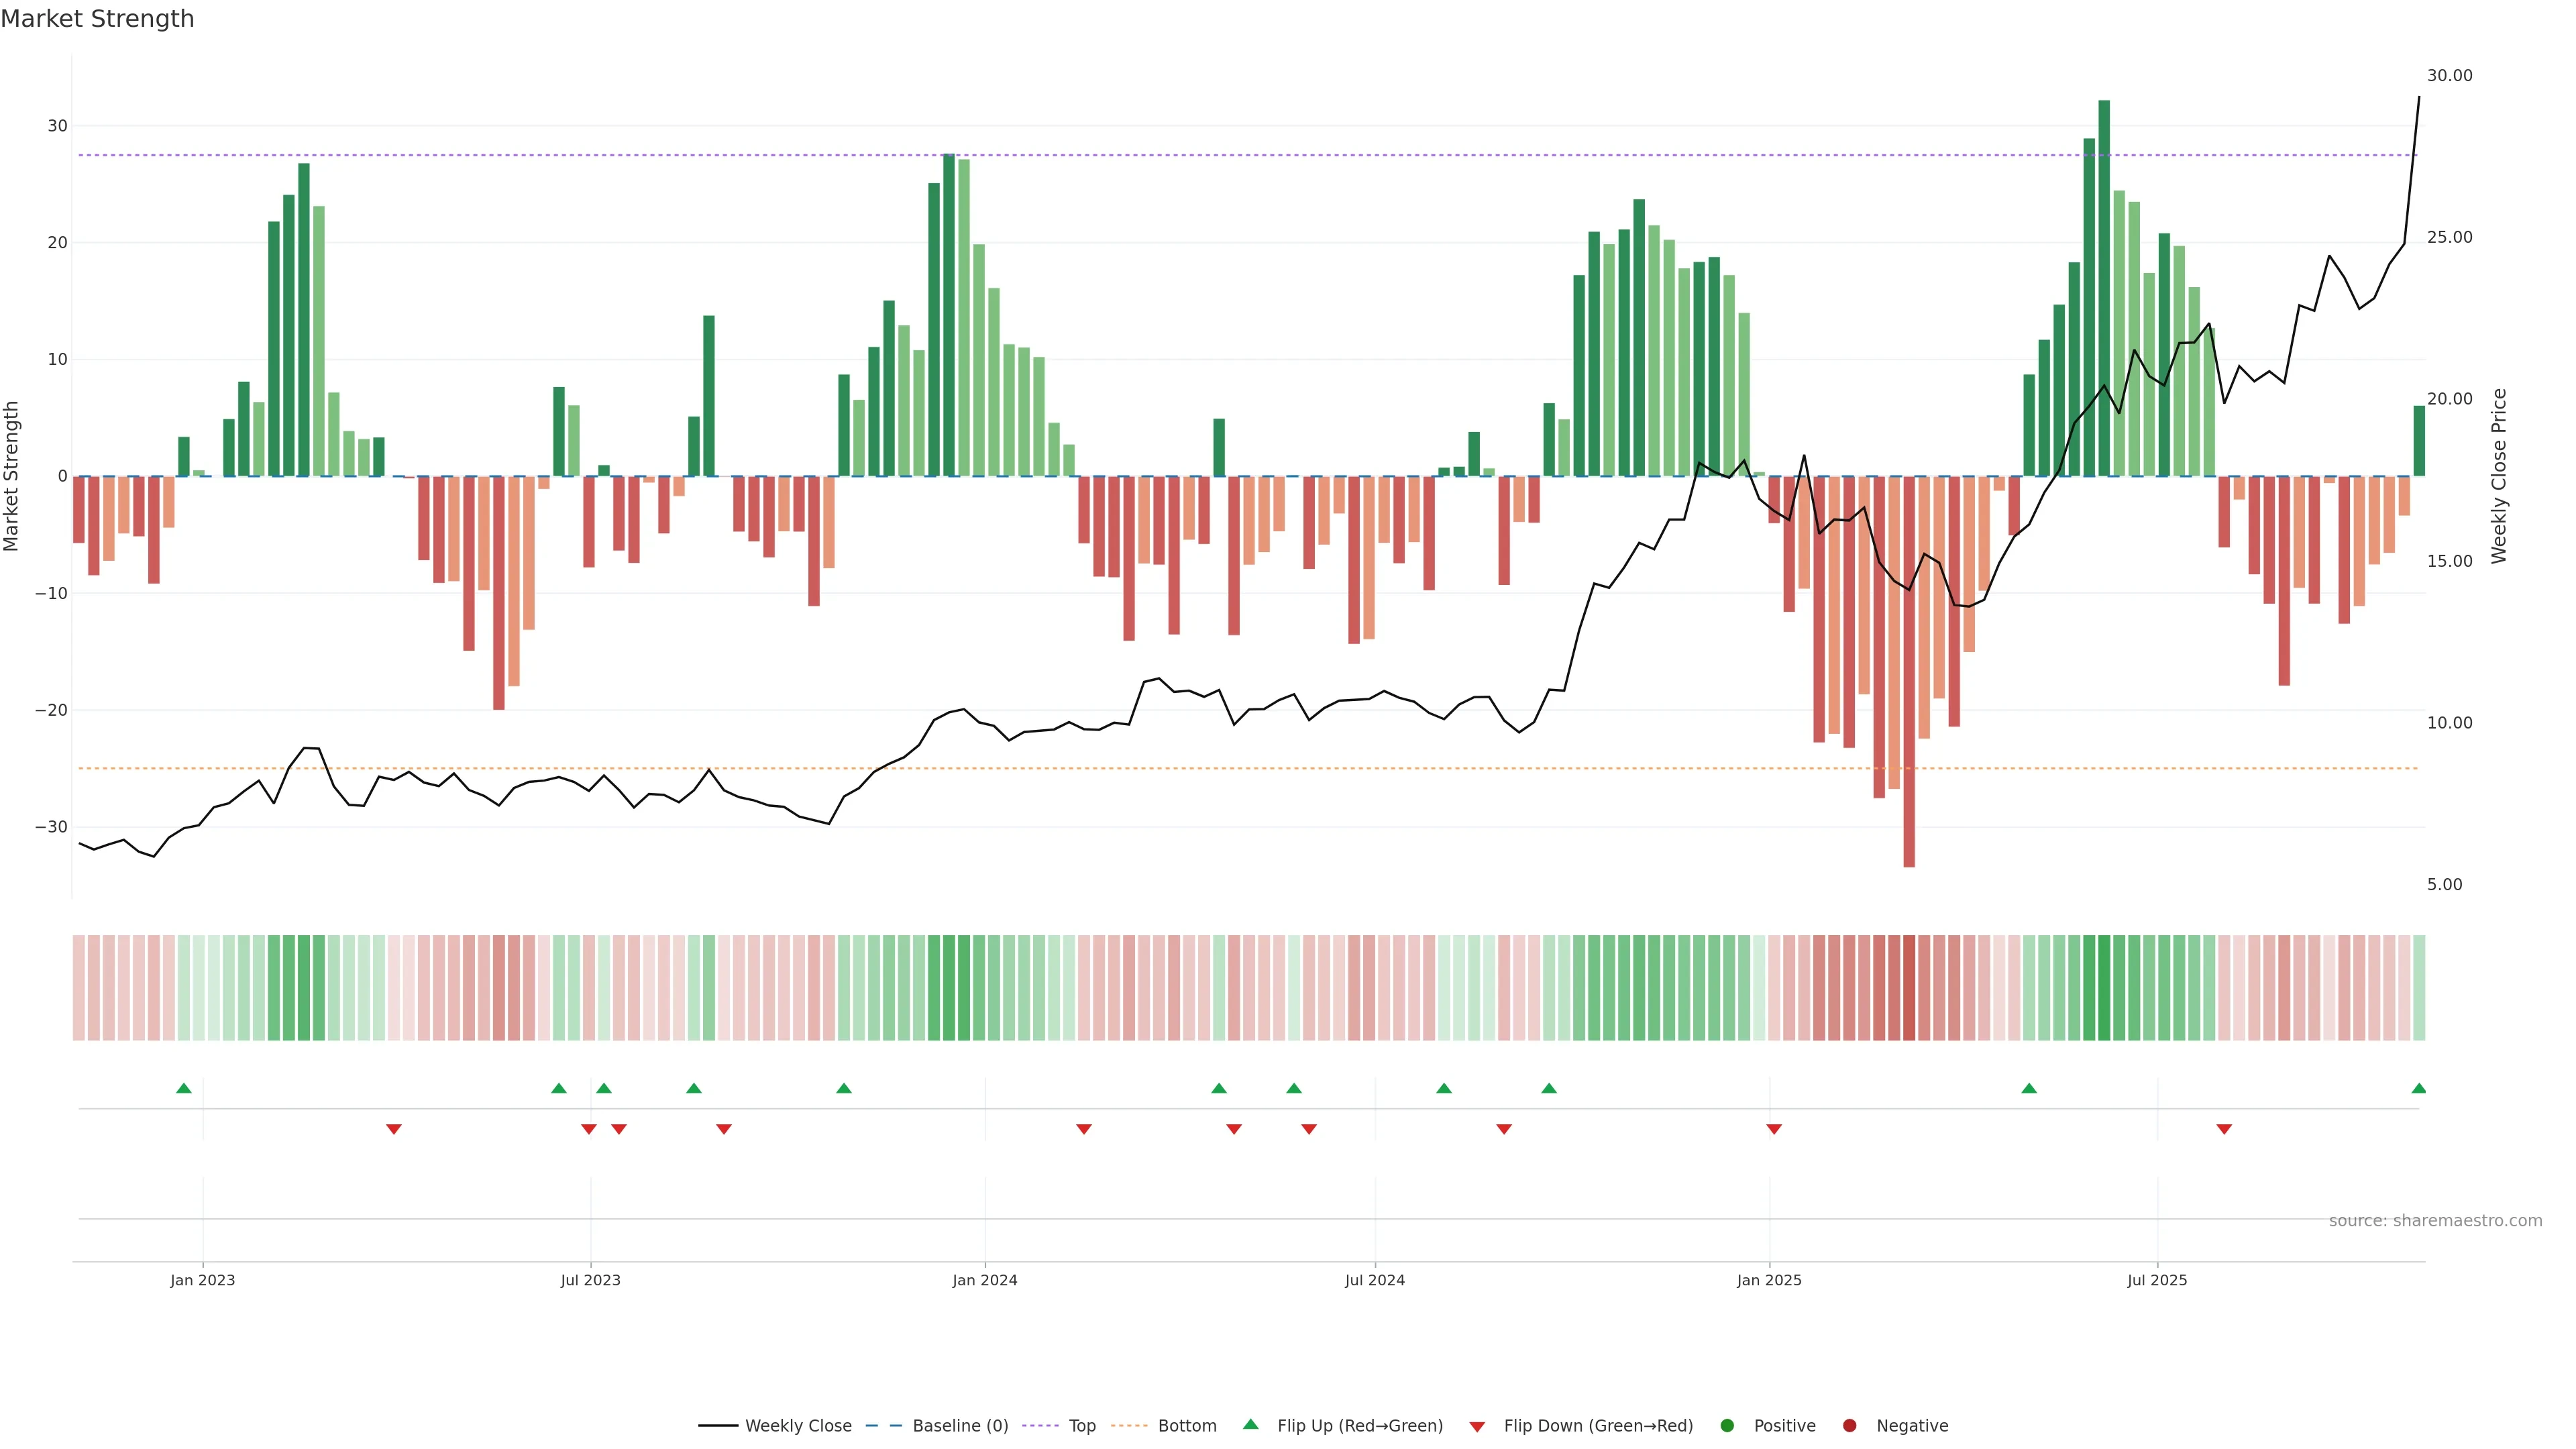Screen dimensions: 2576x1449
Task: Click the Flip Down red triangle legend icon
Action: click(1477, 1426)
